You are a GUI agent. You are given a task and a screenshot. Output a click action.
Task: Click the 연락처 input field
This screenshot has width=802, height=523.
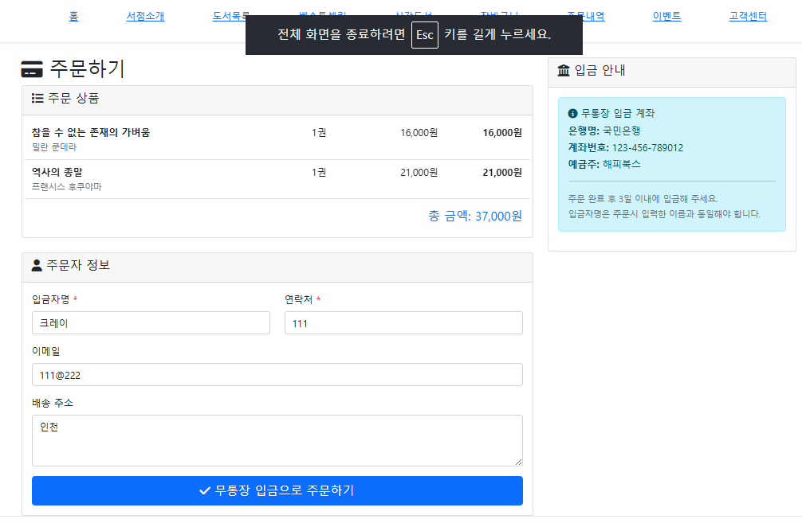pyautogui.click(x=403, y=322)
